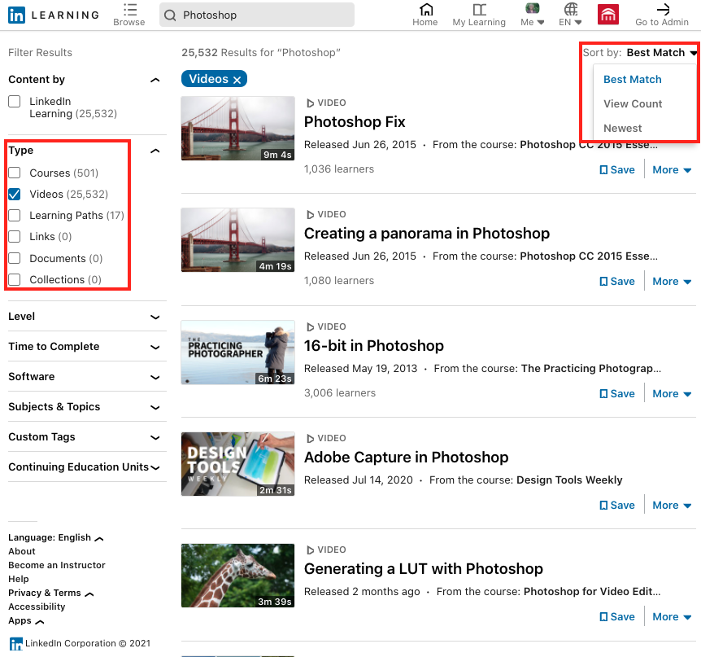This screenshot has width=701, height=657.
Task: Save Creating a panorama in Photoshop
Action: [x=617, y=282]
